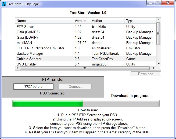The height and width of the screenshot is (139, 176).
Task: Click the FTP Transfer heading
Action: pyautogui.click(x=53, y=80)
